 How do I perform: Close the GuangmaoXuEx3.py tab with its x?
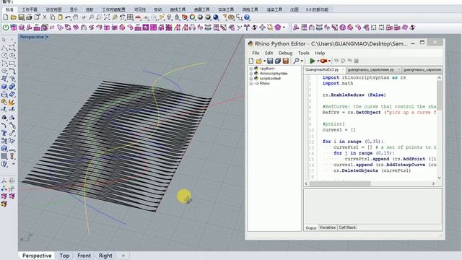pos(343,70)
